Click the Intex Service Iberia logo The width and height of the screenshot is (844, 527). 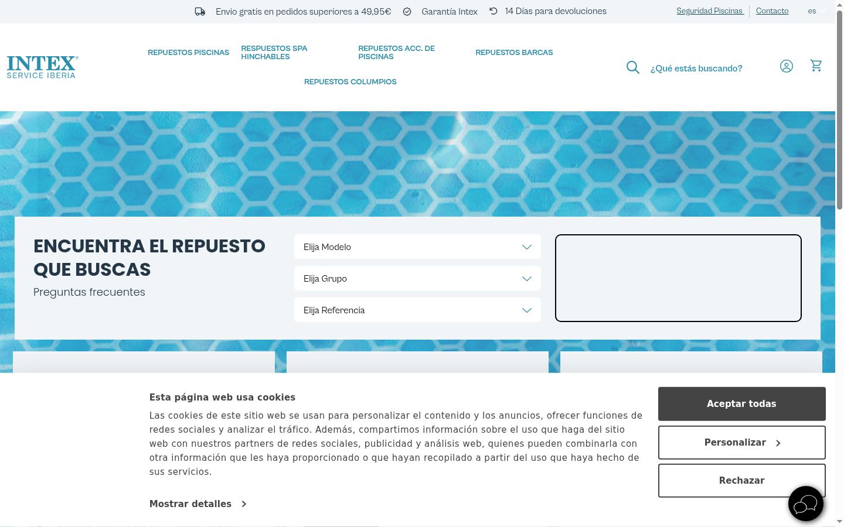42,67
